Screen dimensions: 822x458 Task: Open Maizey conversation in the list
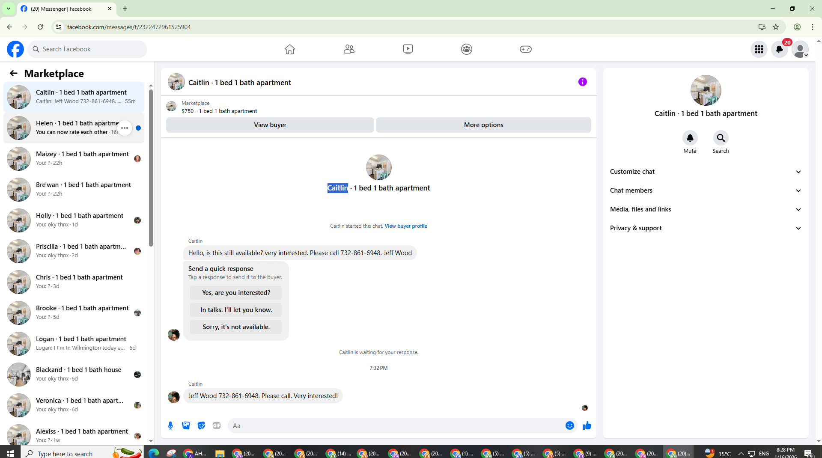tap(74, 159)
